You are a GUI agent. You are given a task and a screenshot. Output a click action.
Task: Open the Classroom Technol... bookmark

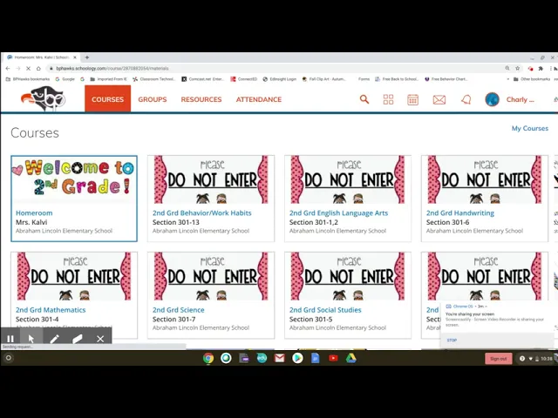pos(153,79)
